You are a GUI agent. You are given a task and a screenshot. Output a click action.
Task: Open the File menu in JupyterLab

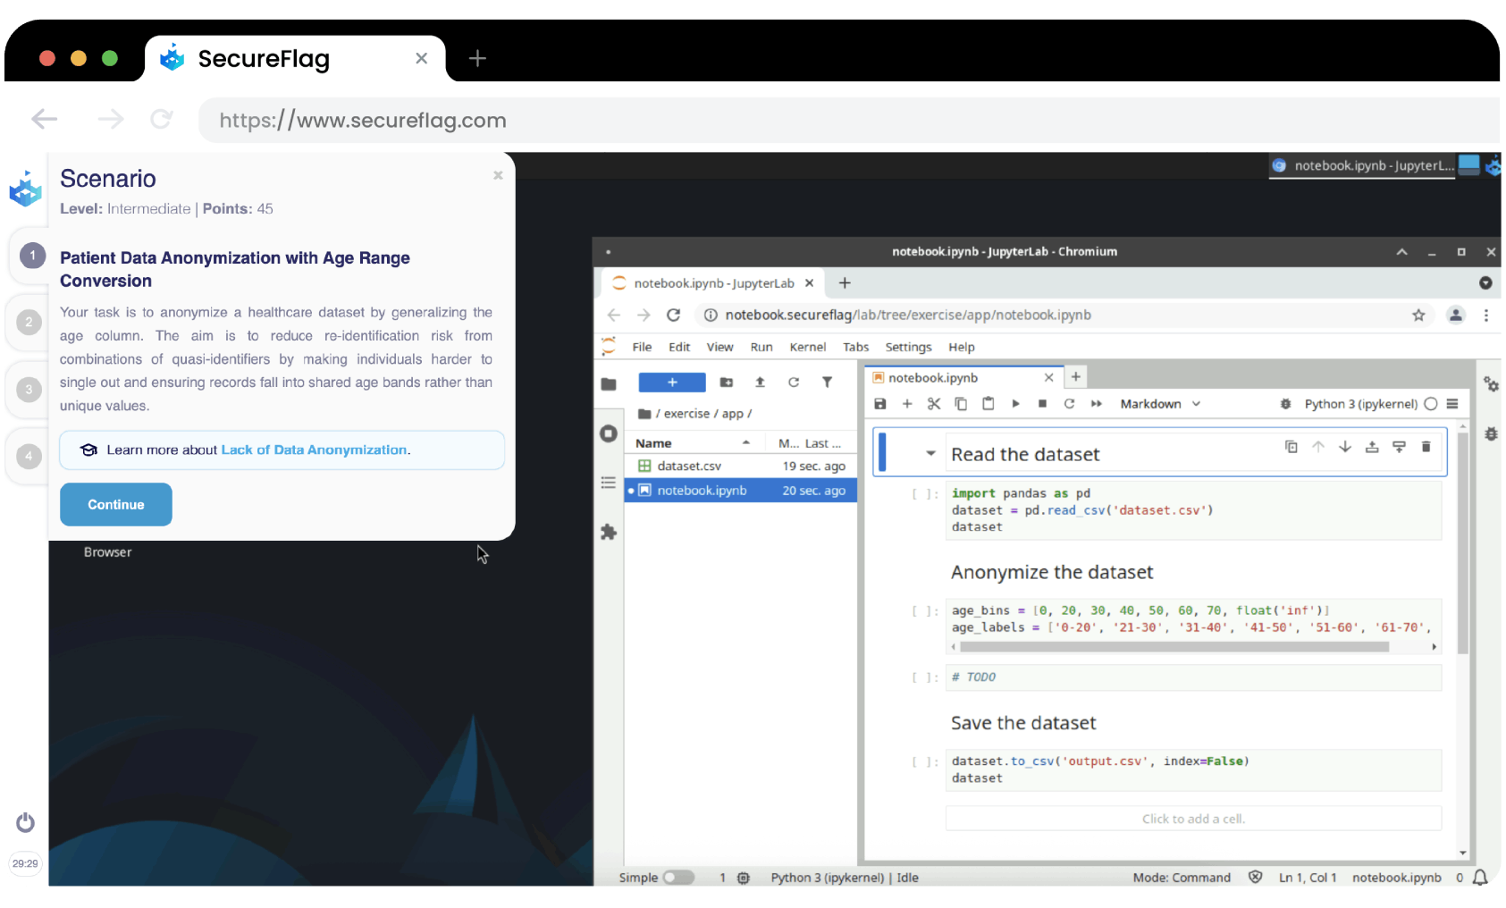pyautogui.click(x=642, y=347)
